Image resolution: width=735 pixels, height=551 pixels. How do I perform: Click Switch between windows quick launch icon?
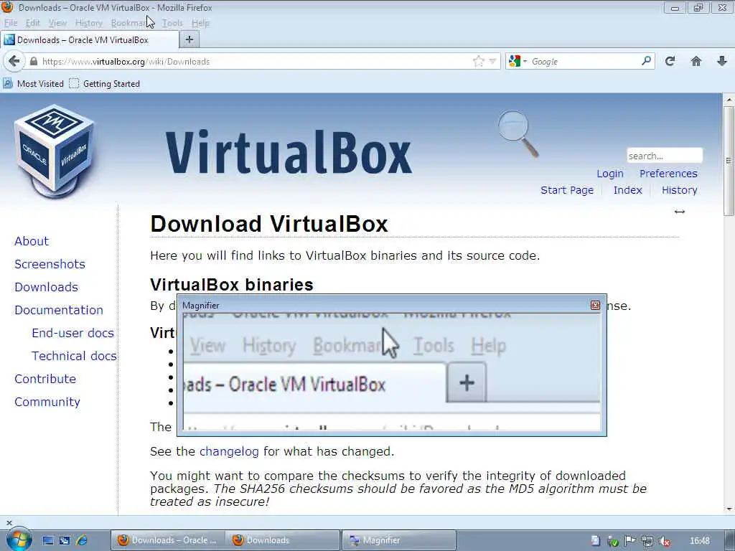pyautogui.click(x=65, y=540)
